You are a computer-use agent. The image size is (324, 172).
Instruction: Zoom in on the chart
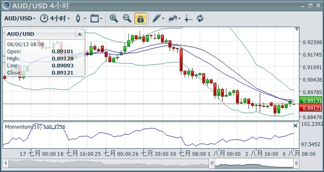pos(114,18)
